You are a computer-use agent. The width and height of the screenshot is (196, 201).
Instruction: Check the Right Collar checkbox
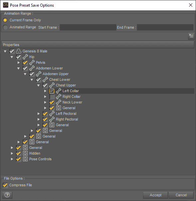click(x=52, y=96)
